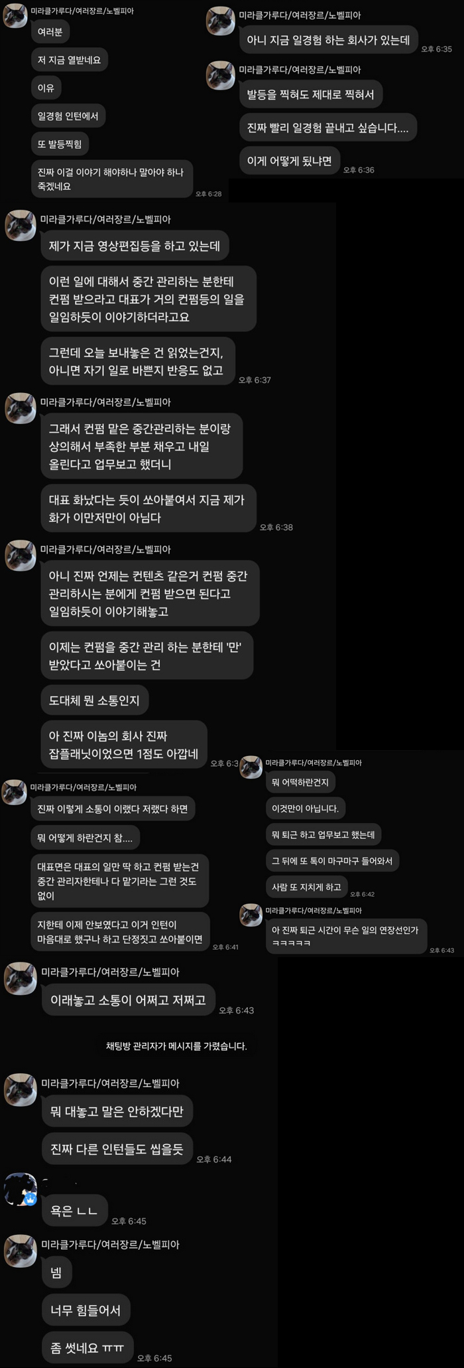This screenshot has height=1368, width=464.
Task: Click the hidden-message notice '채팅방 관리자가 메시지를 가렸습니다.'
Action: pyautogui.click(x=176, y=1046)
